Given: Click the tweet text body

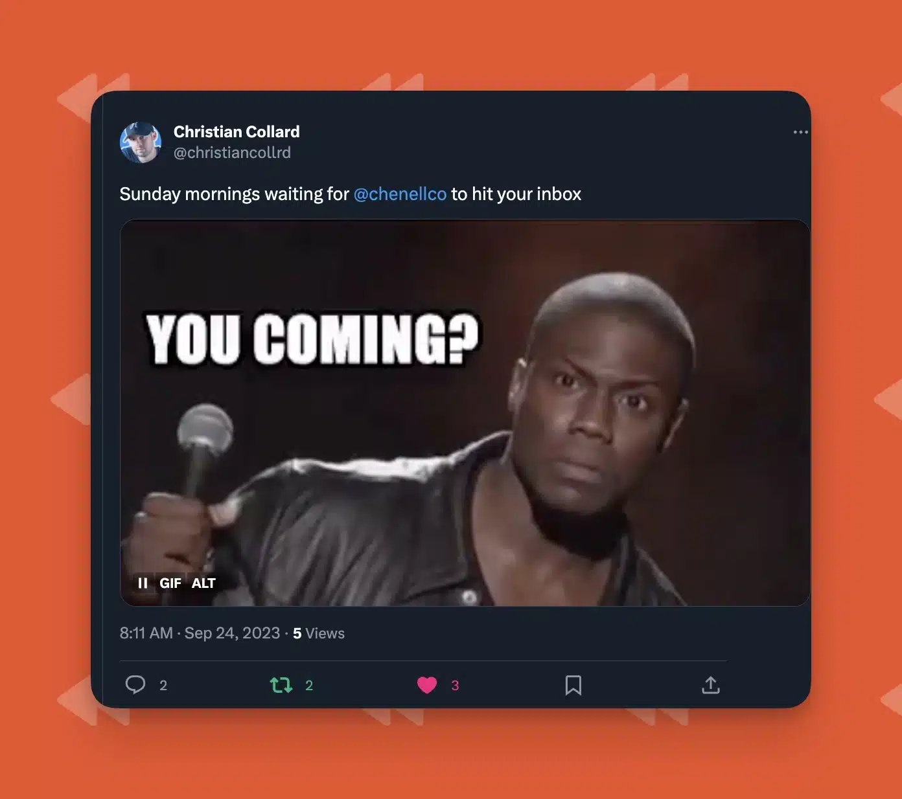Looking at the screenshot, I should (x=351, y=194).
